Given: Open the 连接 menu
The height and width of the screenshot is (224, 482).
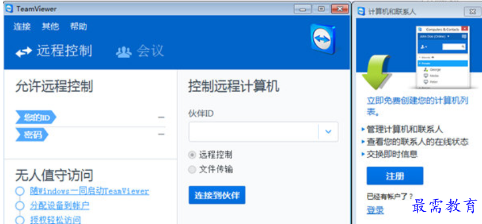Looking at the screenshot, I should [22, 26].
